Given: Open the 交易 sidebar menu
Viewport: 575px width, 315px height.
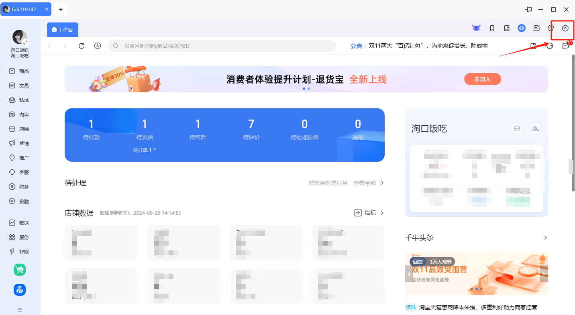Looking at the screenshot, I should [x=19, y=85].
